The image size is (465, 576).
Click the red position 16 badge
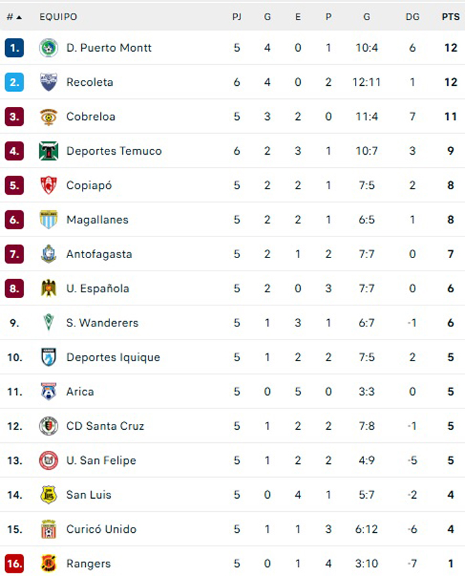pos(14,564)
